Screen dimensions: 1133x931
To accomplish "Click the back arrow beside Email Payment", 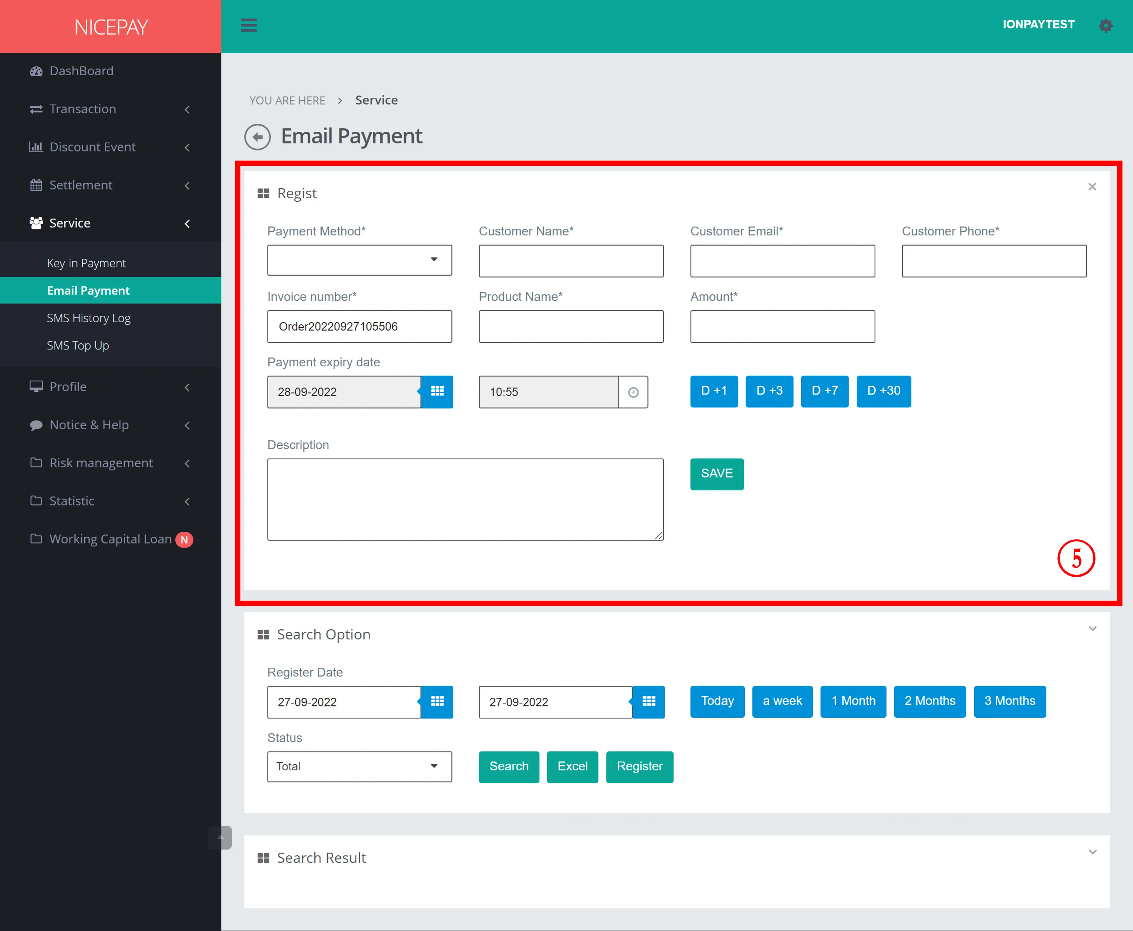I will point(257,137).
